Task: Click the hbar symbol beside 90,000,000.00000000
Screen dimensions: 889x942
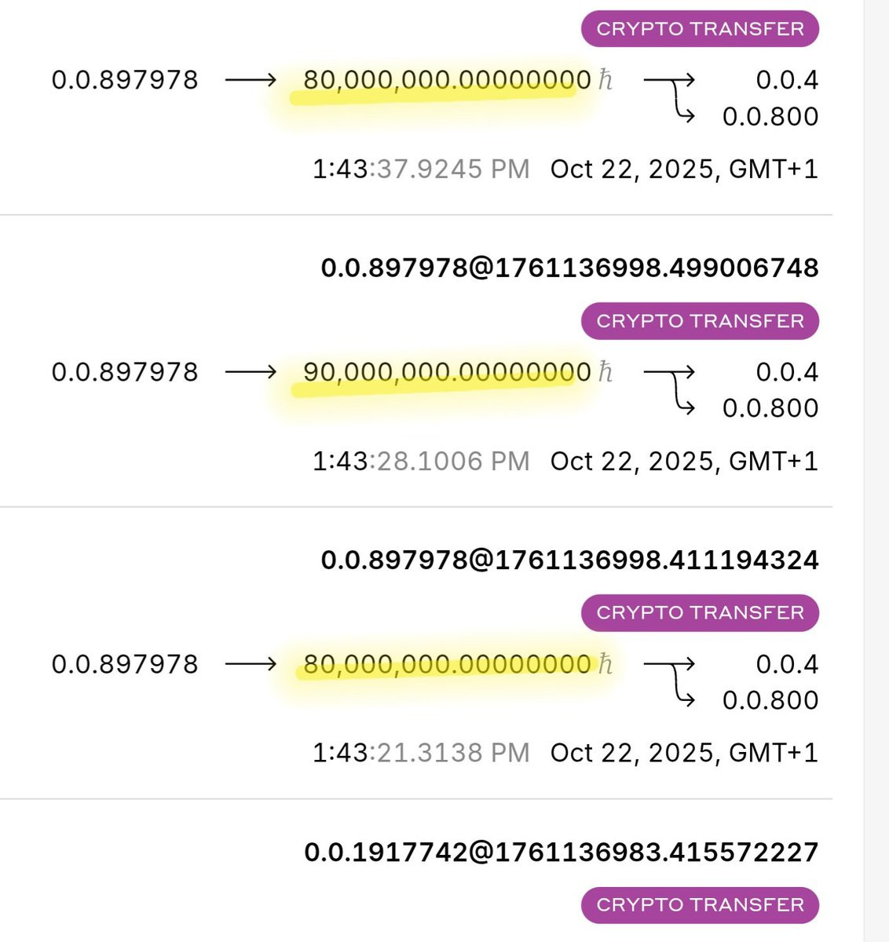Action: [605, 372]
